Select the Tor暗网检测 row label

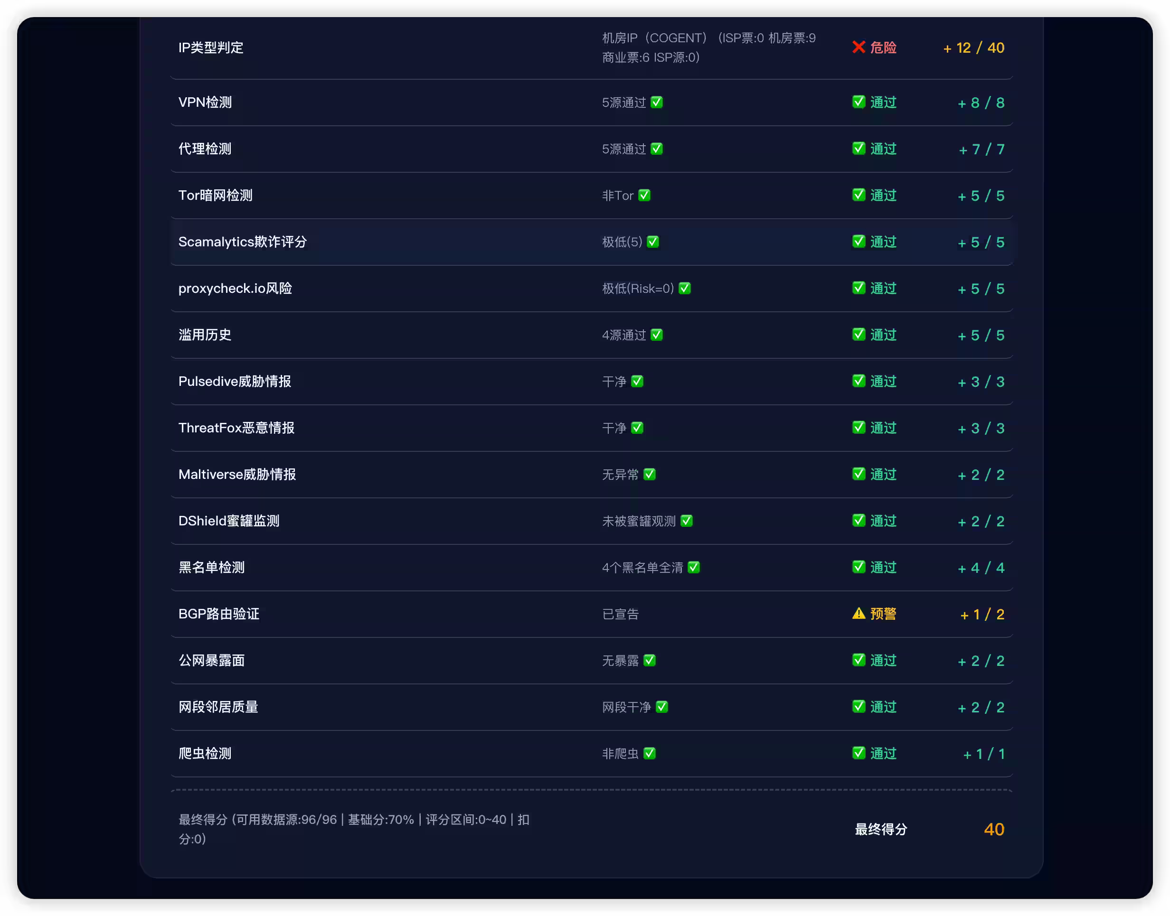point(215,195)
